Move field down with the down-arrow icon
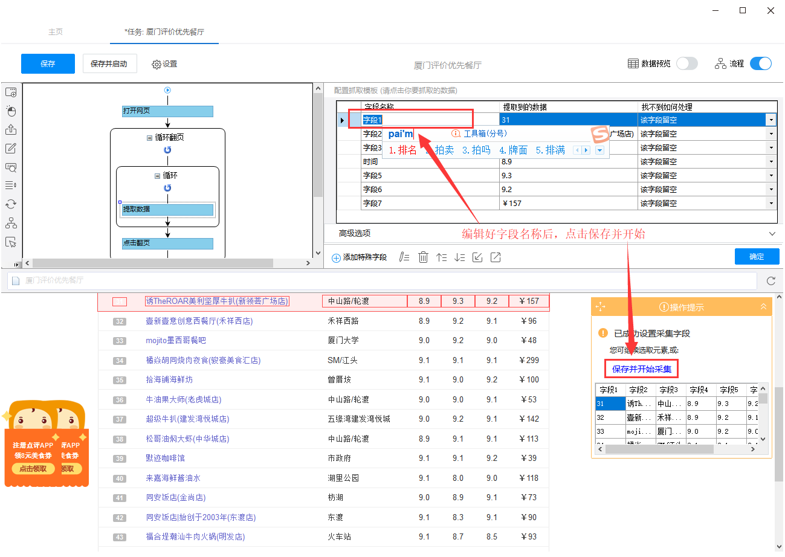 (460, 257)
